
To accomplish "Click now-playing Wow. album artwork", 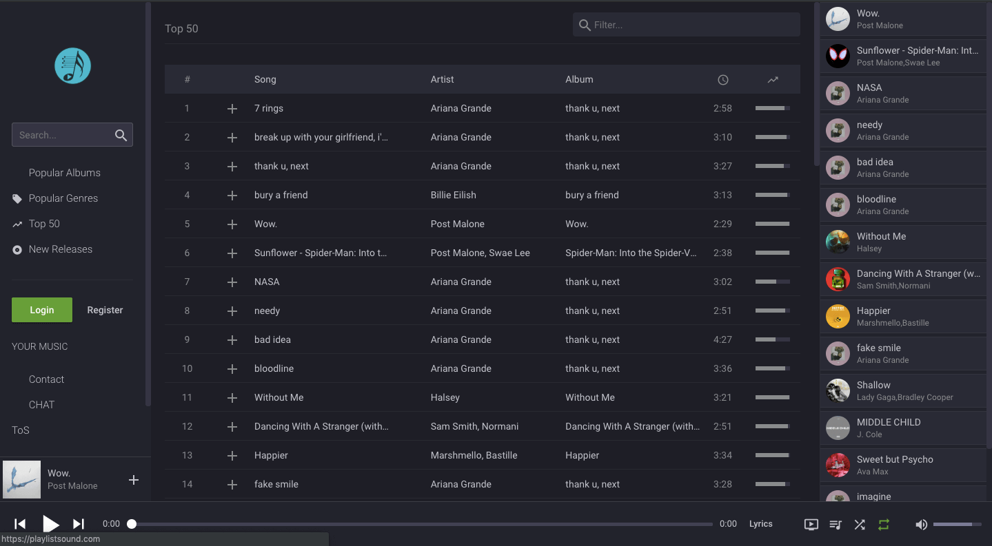I will [x=22, y=479].
